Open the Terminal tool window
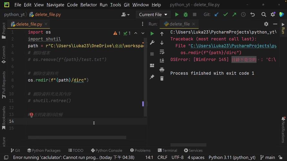The width and height of the screenshot is (287, 161). pos(167,150)
